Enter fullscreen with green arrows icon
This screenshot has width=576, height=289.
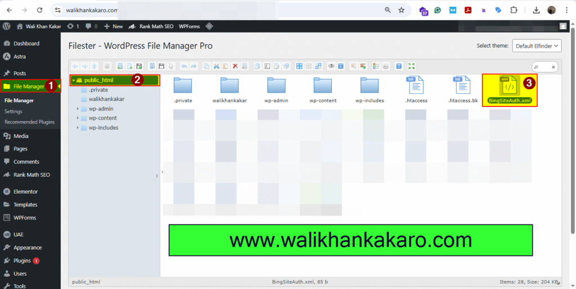[411, 66]
